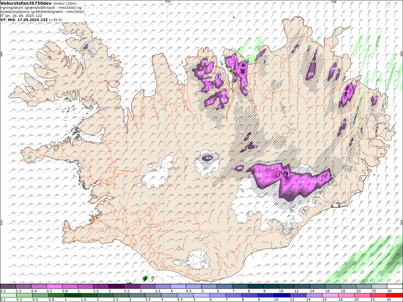Click the '3.4' snowfall value in the east
Screen dimensions: 403x302
pos(346,91)
